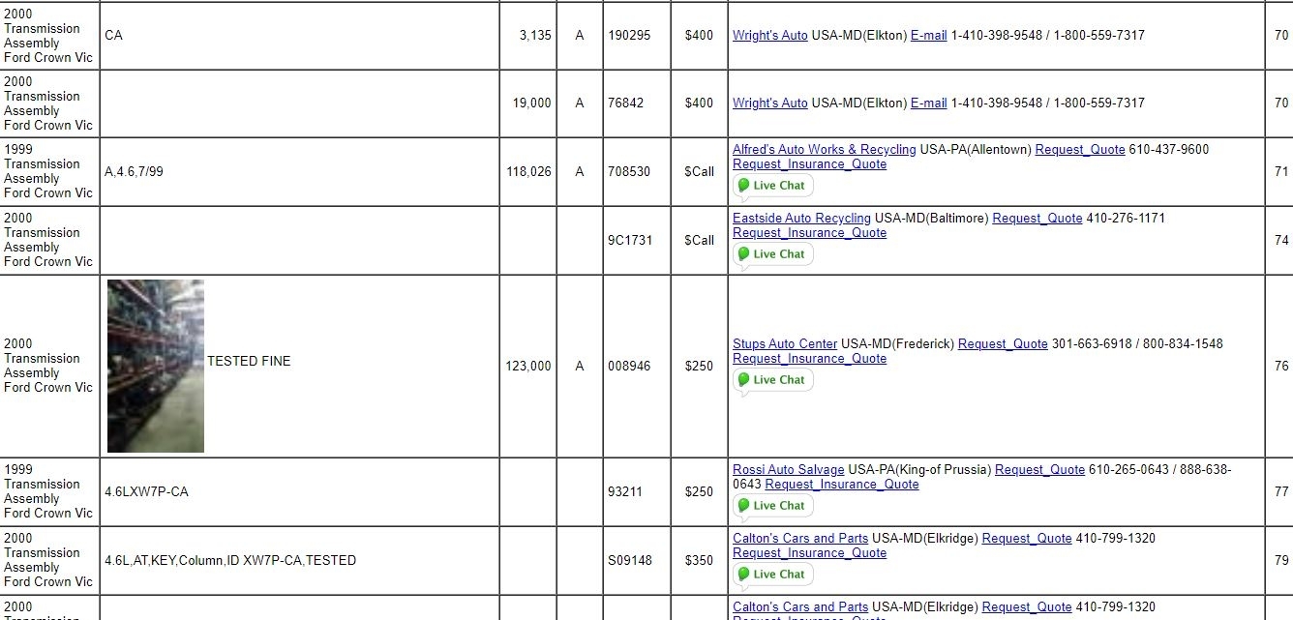This screenshot has width=1293, height=620.
Task: Click the $350 price for stock S09148
Action: [x=699, y=560]
